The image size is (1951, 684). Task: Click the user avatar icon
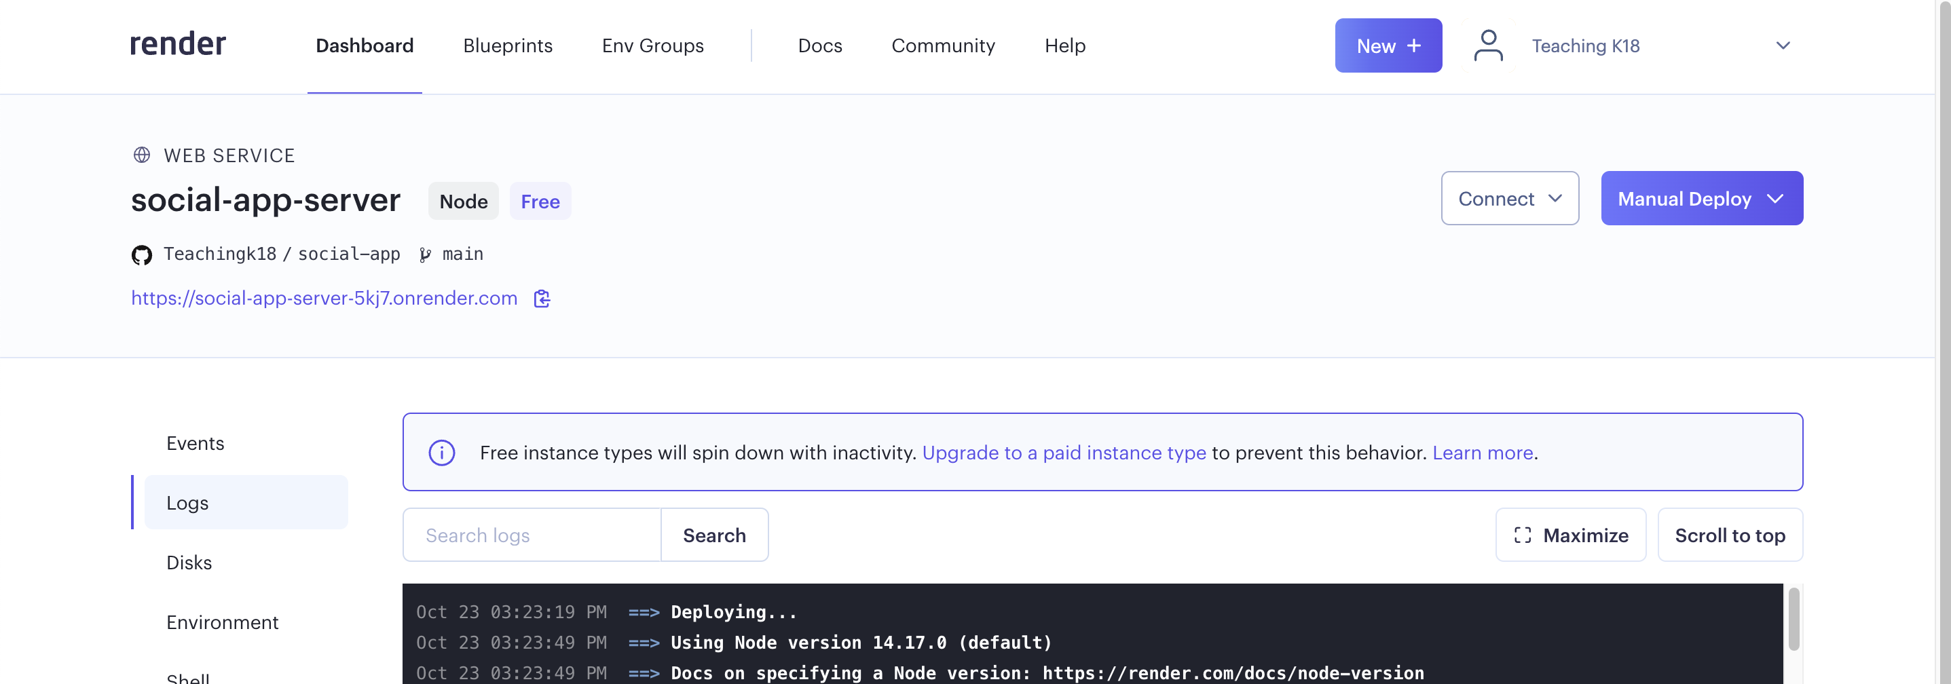(1487, 45)
